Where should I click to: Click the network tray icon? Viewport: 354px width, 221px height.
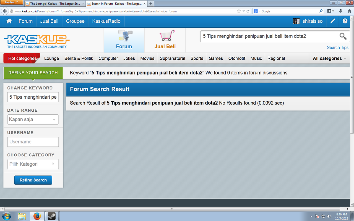[323, 216]
